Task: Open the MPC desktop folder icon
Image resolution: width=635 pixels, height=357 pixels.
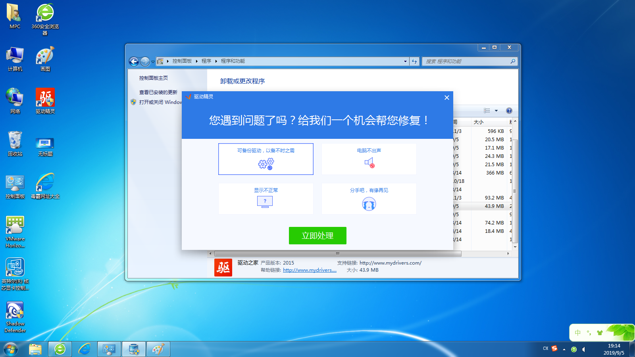Action: tap(15, 16)
